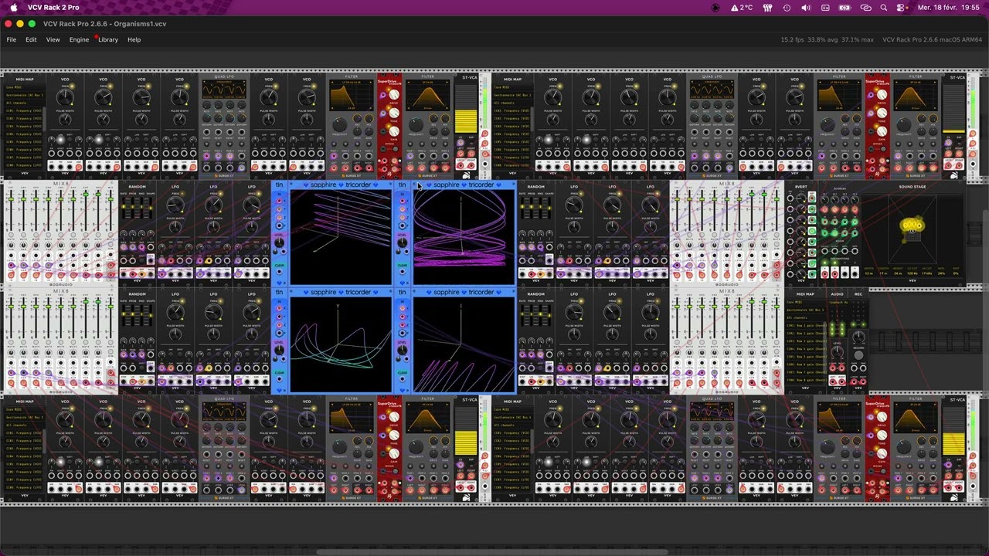Image resolution: width=989 pixels, height=556 pixels.
Task: Click the waveform display on top-left QUAD LFO
Action: click(224, 89)
